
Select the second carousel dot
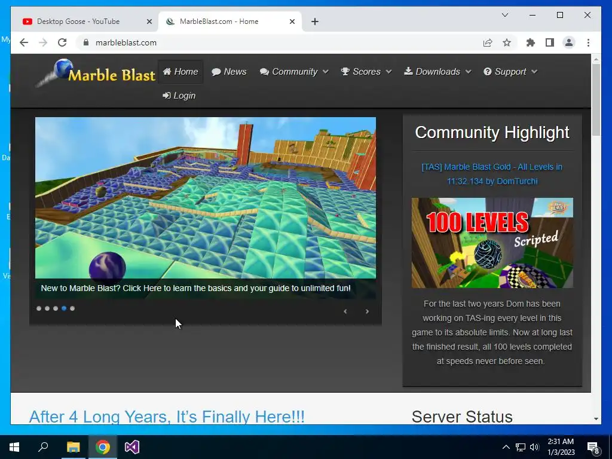coord(47,308)
